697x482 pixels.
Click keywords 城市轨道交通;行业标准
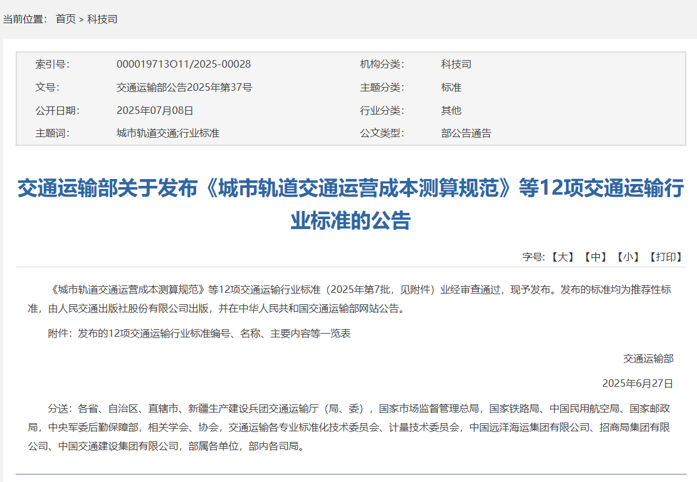click(168, 133)
